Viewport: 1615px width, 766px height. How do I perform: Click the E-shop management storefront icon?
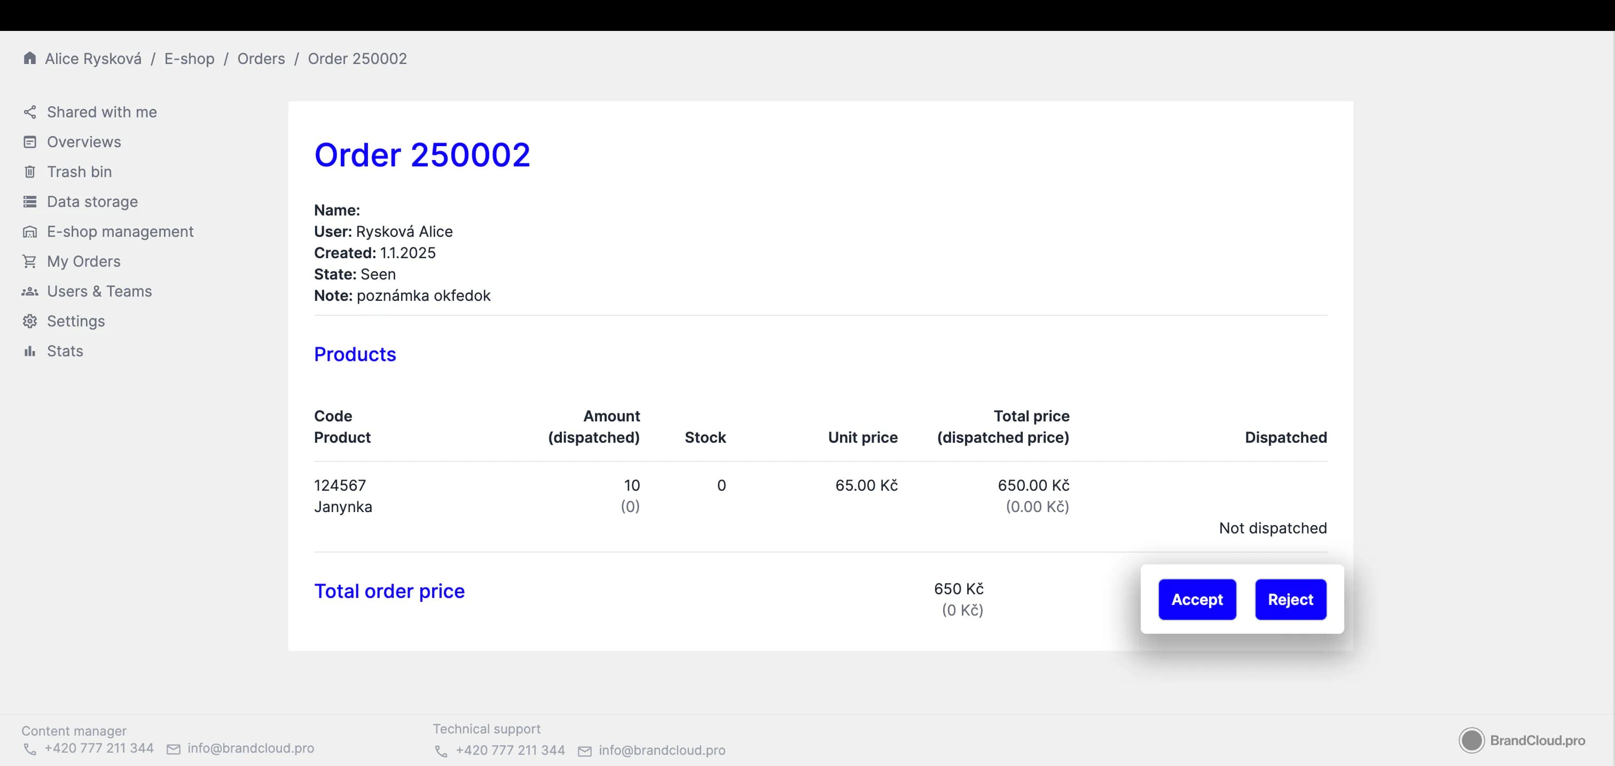29,232
